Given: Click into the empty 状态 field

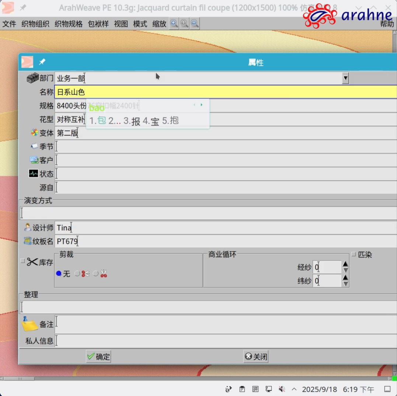Looking at the screenshot, I should tap(226, 174).
